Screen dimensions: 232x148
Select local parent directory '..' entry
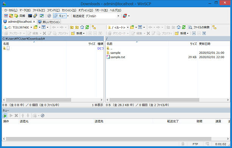[x=8, y=48]
